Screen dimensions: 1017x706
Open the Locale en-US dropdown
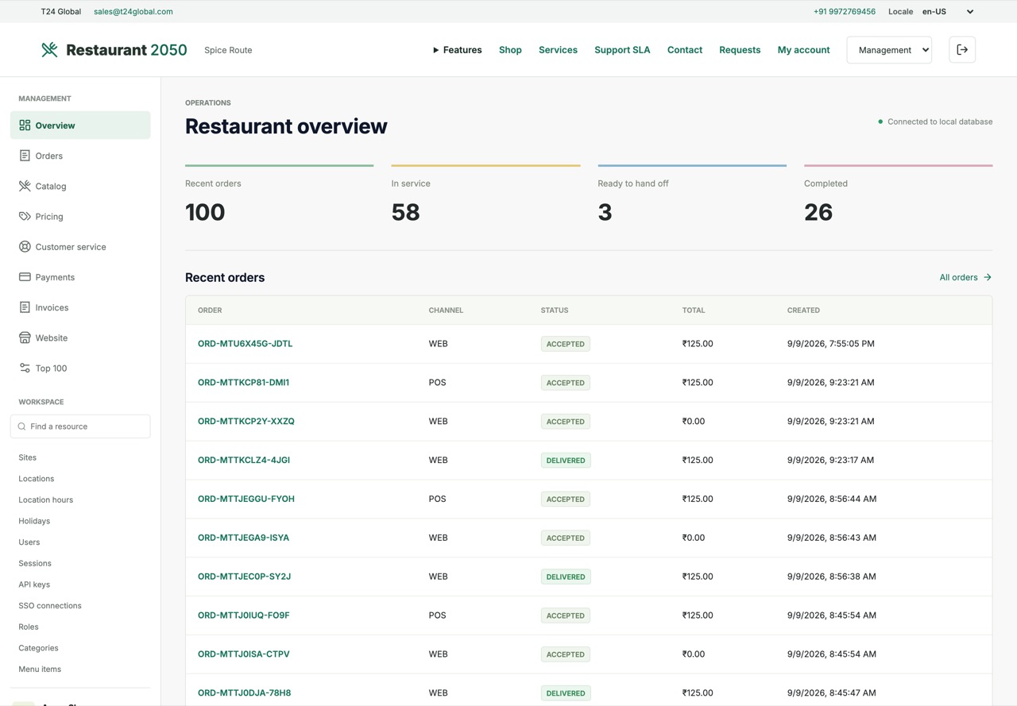(x=948, y=12)
